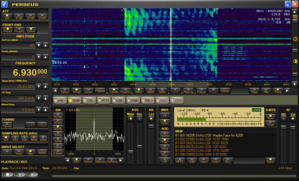Enable the Preamp

tap(19, 30)
